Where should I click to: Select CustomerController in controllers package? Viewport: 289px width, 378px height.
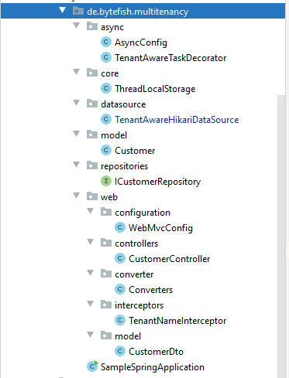pos(170,259)
